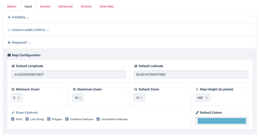Screen dimensions: 259x136
Task: Toggle the Polygon checkbox
Action: click(x=49, y=119)
